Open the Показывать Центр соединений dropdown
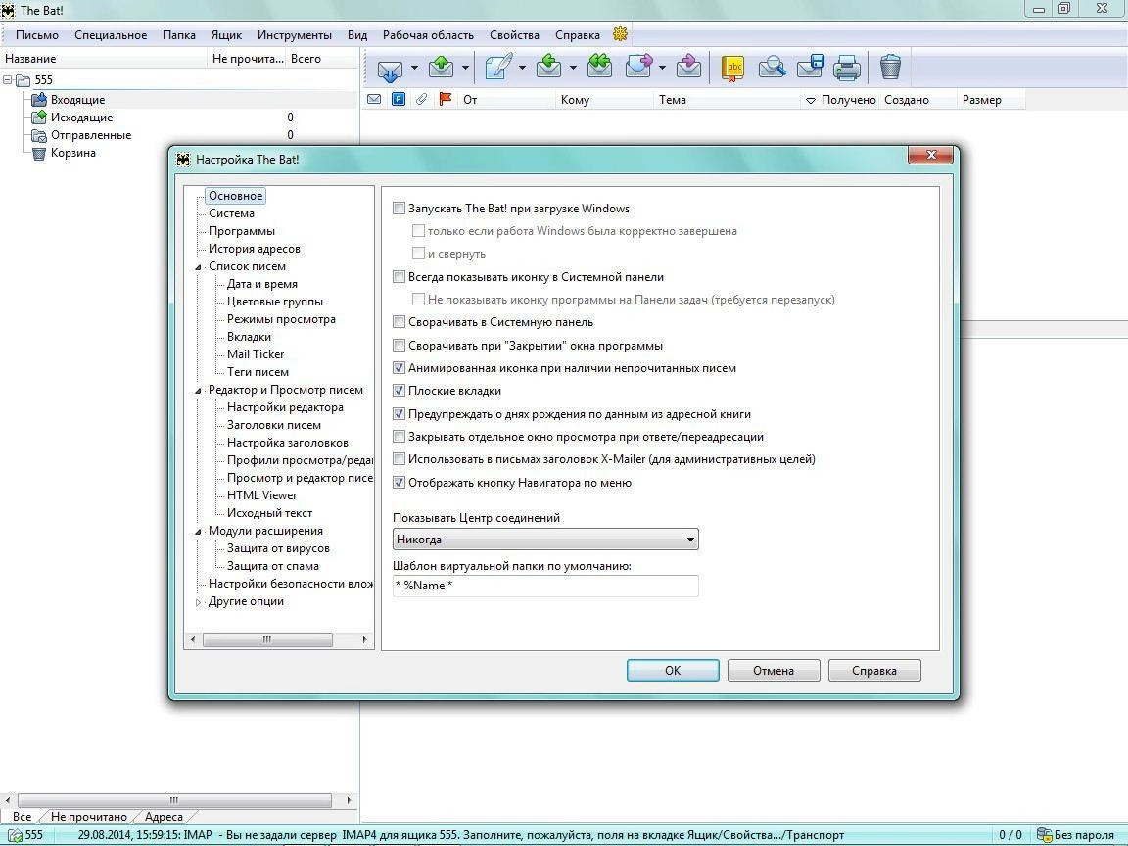The width and height of the screenshot is (1128, 846). 545,540
